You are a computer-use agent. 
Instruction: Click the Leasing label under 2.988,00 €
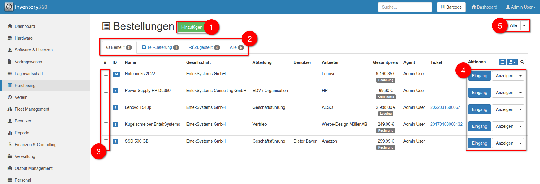(x=386, y=114)
